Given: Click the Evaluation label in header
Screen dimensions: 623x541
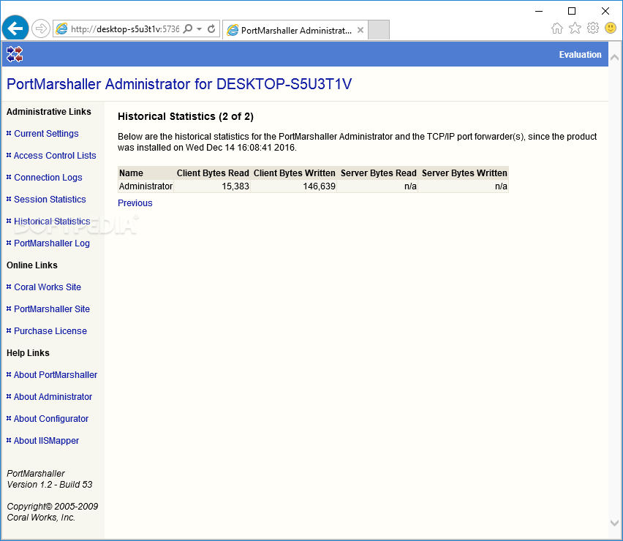Looking at the screenshot, I should (x=580, y=55).
